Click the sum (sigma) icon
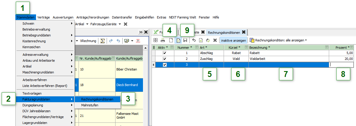The image size is (356, 126). 103,41
